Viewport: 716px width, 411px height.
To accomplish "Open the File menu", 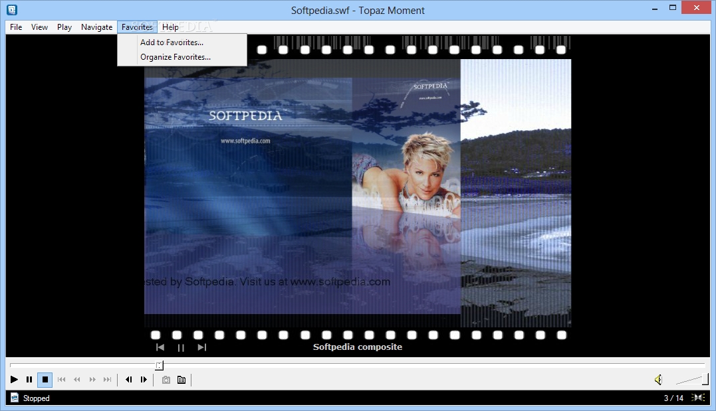I will pos(16,27).
